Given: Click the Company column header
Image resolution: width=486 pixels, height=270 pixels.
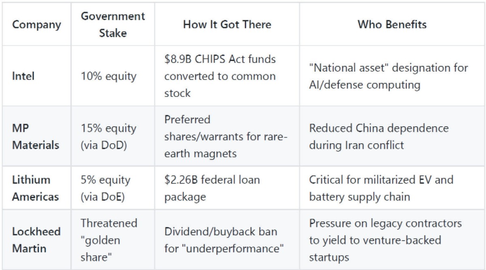Looking at the screenshot, I should coord(37,25).
